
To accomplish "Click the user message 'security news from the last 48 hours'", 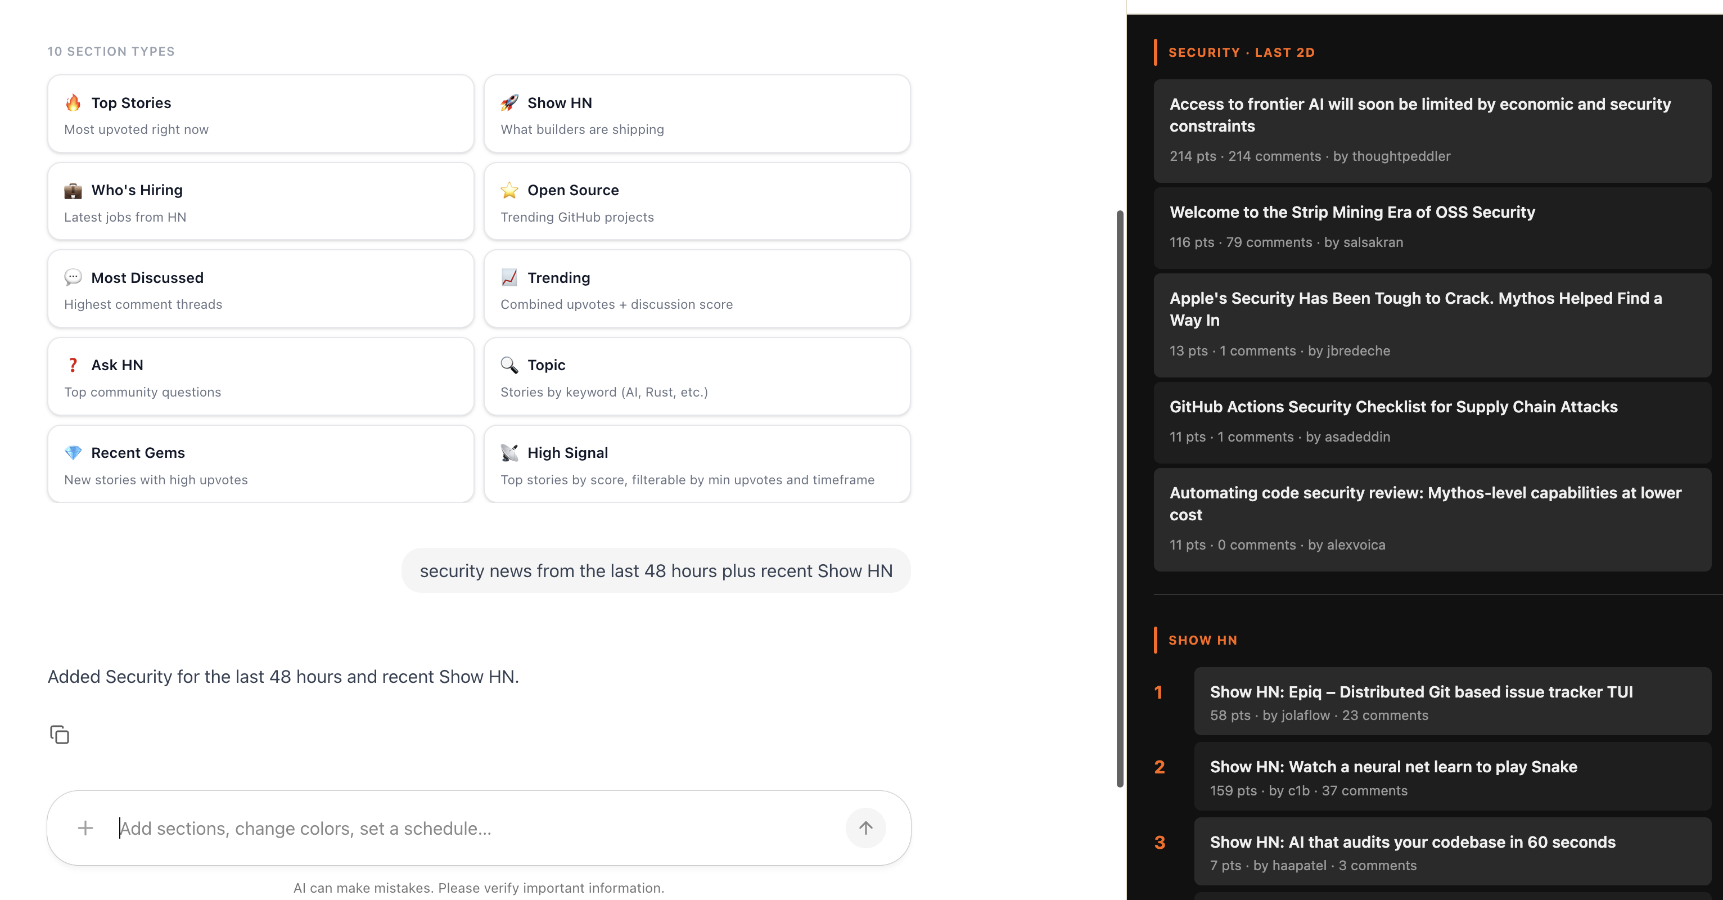I will click(x=656, y=570).
